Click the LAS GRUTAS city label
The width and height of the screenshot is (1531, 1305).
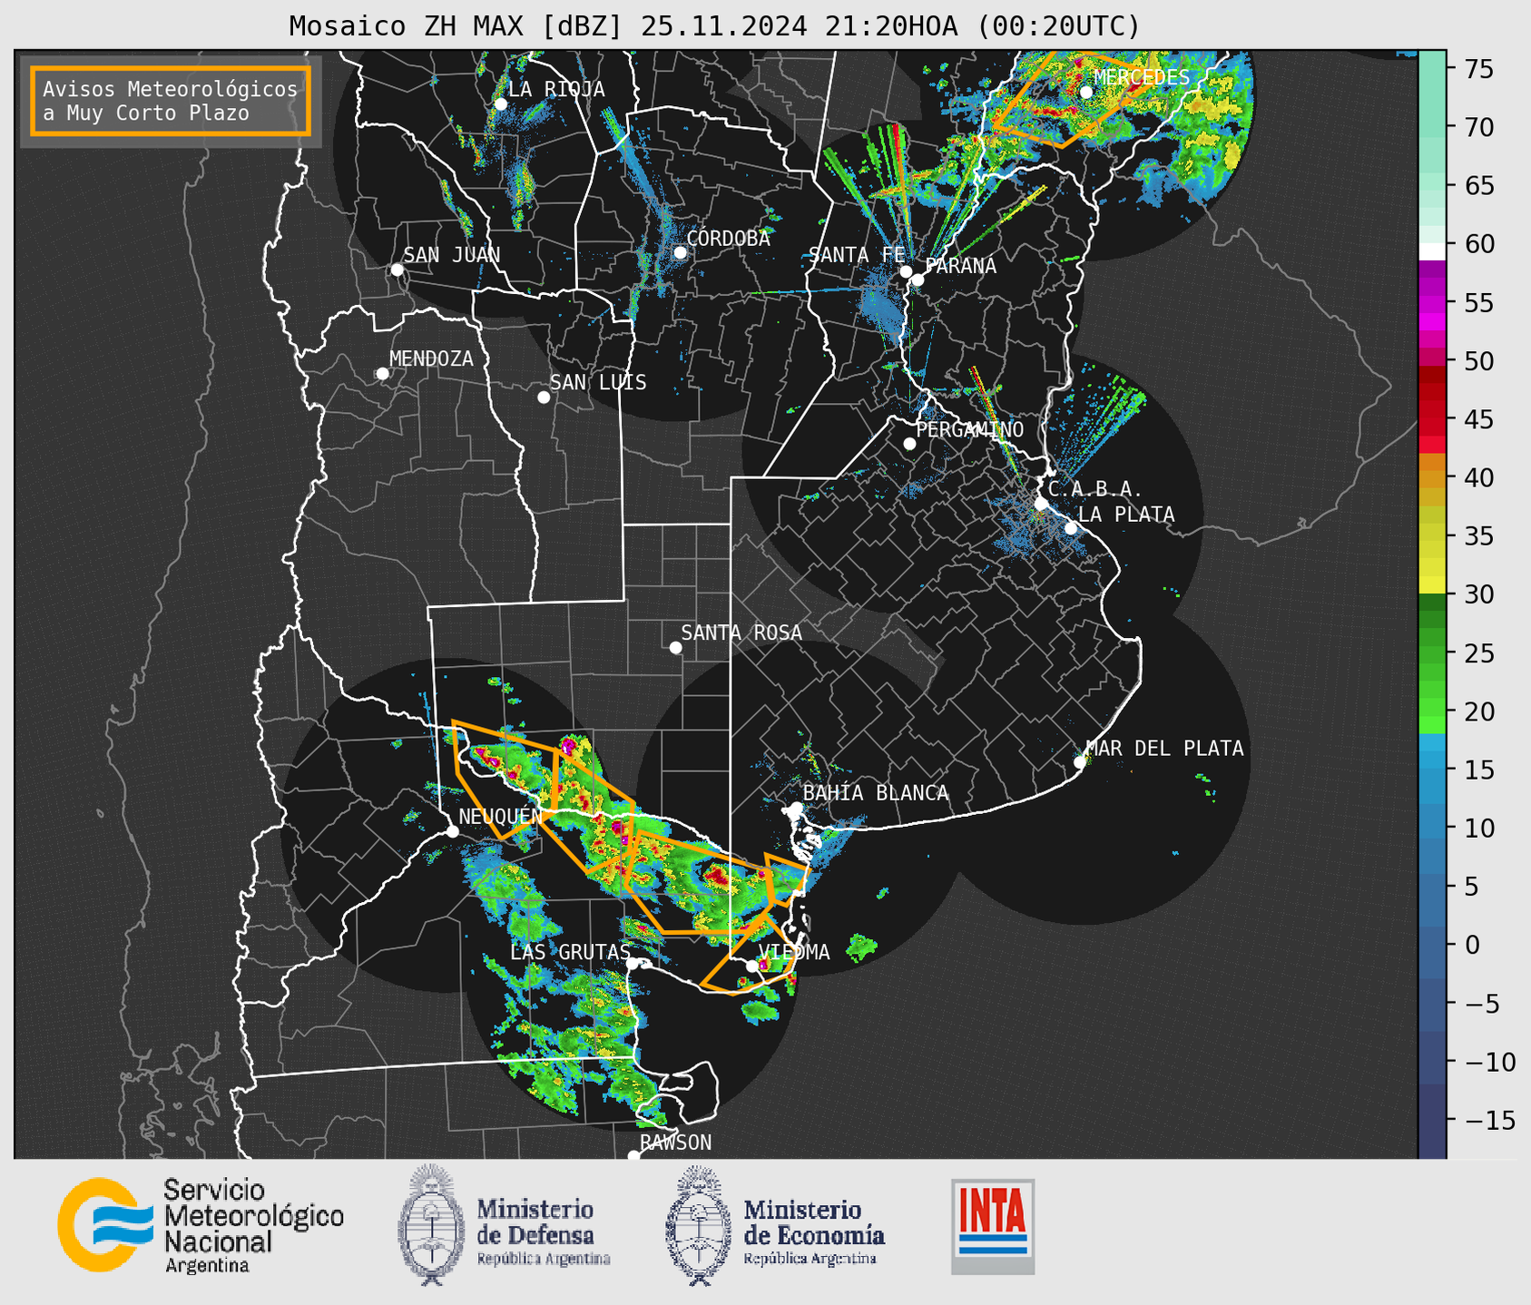point(570,952)
